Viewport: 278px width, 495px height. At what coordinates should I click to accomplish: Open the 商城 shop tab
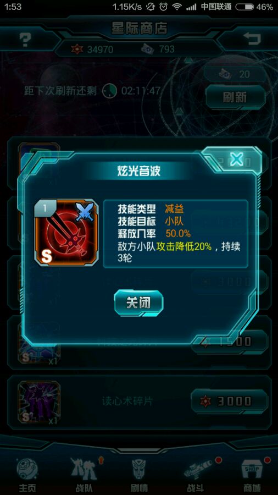tap(252, 475)
